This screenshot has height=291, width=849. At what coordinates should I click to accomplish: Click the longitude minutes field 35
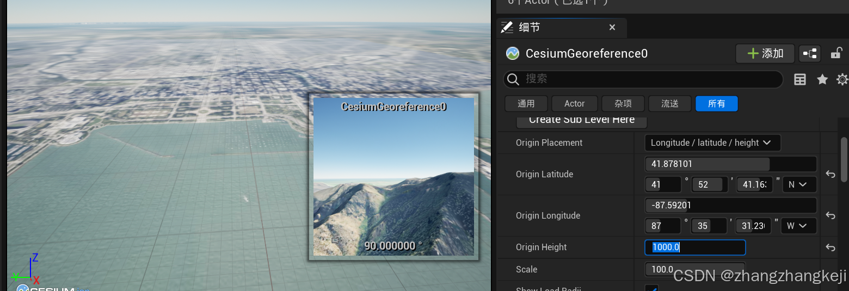[709, 226]
